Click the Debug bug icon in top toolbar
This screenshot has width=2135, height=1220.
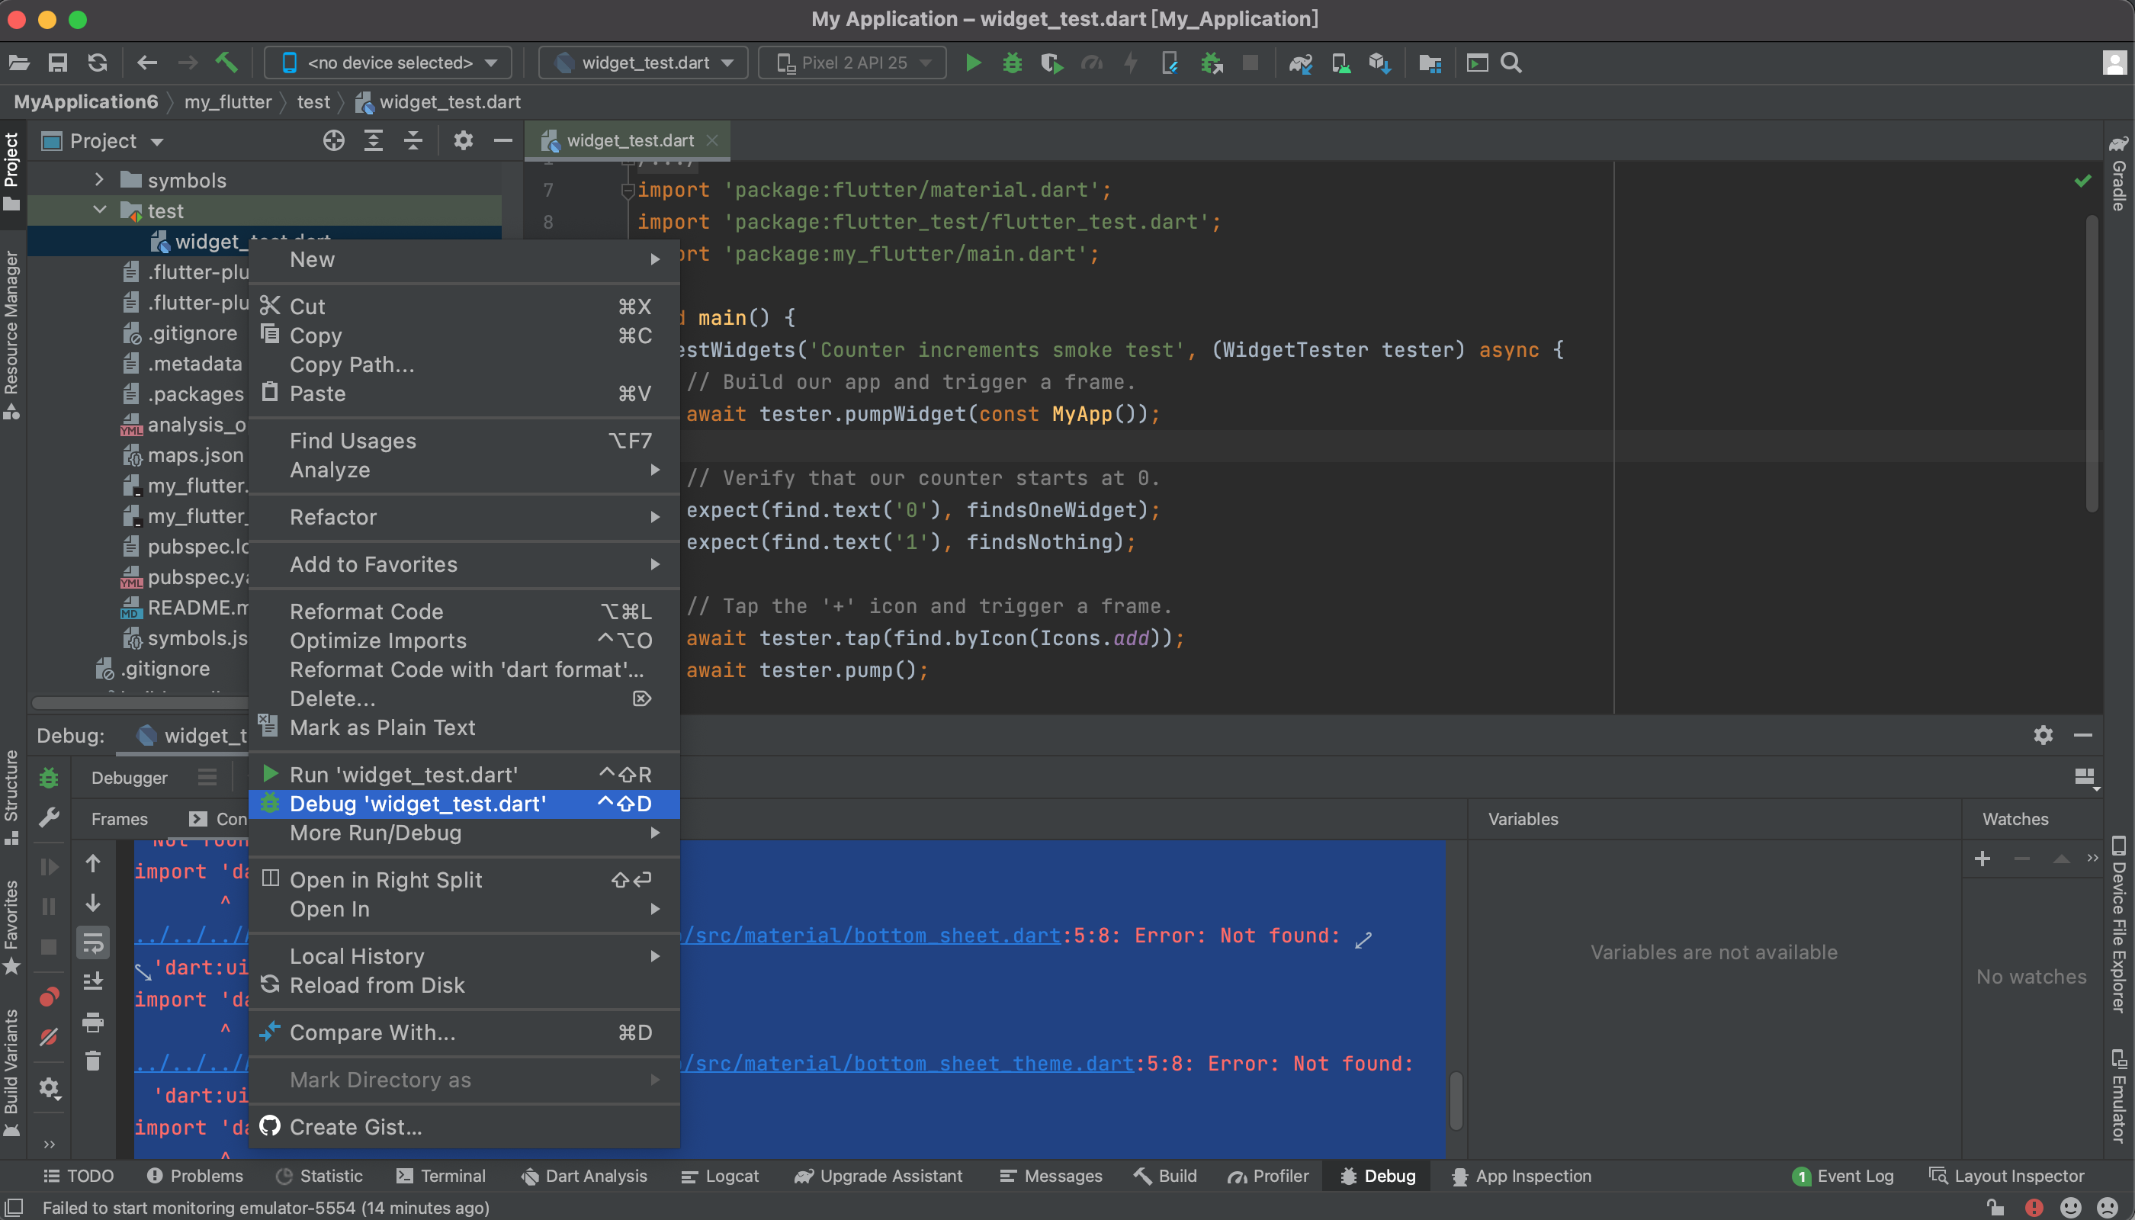[1012, 63]
